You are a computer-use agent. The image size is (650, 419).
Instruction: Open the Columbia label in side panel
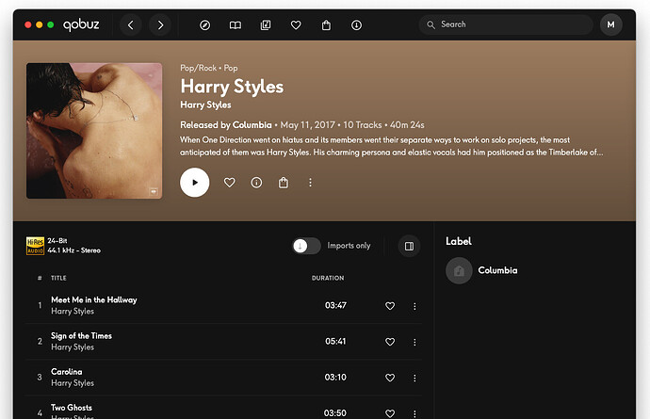tap(497, 270)
